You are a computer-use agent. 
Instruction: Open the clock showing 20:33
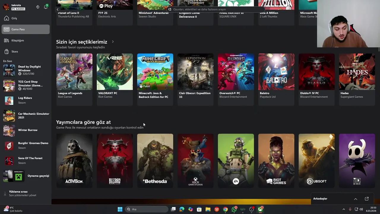coord(371,209)
